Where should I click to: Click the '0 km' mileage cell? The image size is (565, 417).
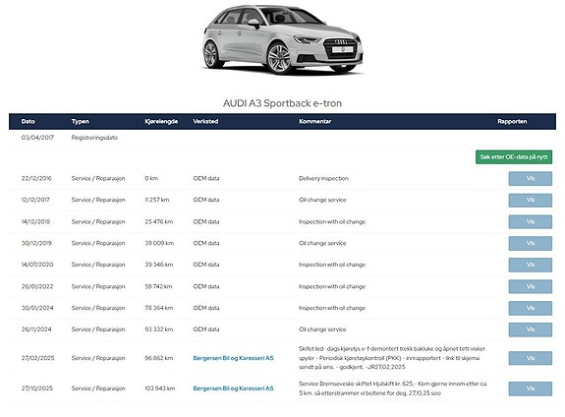(151, 178)
